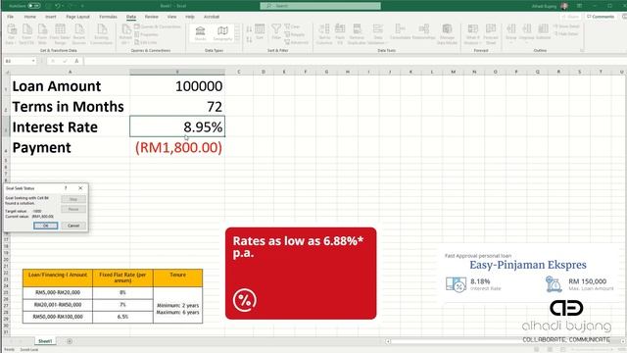This screenshot has width=627, height=353.
Task: Click Show Detail in Outline group
Action: click(x=567, y=26)
